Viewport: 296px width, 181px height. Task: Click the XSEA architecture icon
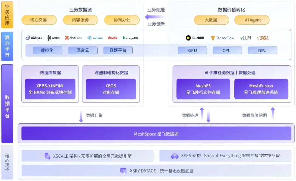[175, 156]
